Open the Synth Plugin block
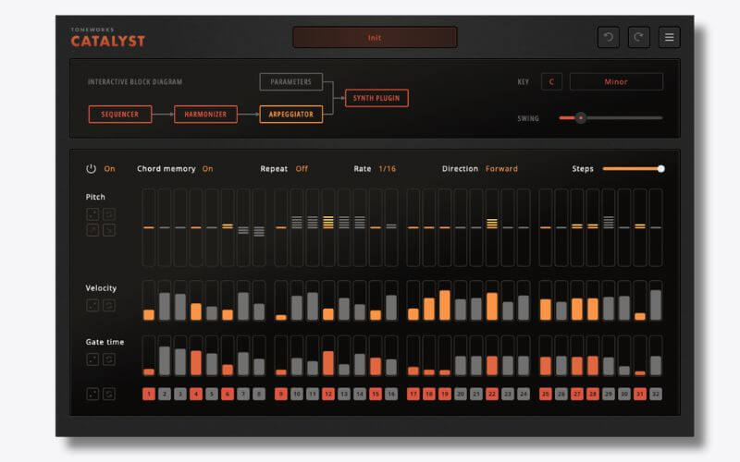The width and height of the screenshot is (740, 462). click(x=376, y=98)
